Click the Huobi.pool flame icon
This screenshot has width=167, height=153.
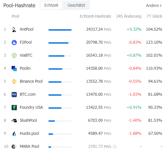pyautogui.click(x=14, y=134)
